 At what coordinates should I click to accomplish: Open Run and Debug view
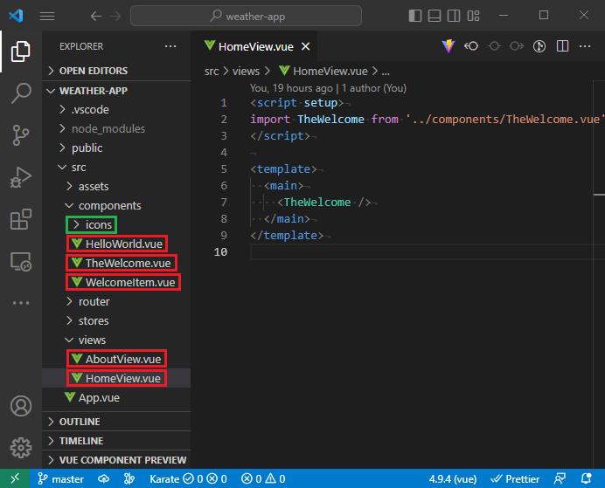20,177
